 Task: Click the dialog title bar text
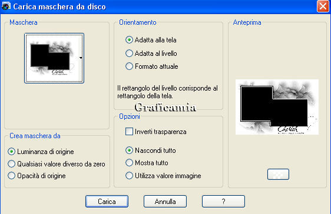tap(59, 6)
